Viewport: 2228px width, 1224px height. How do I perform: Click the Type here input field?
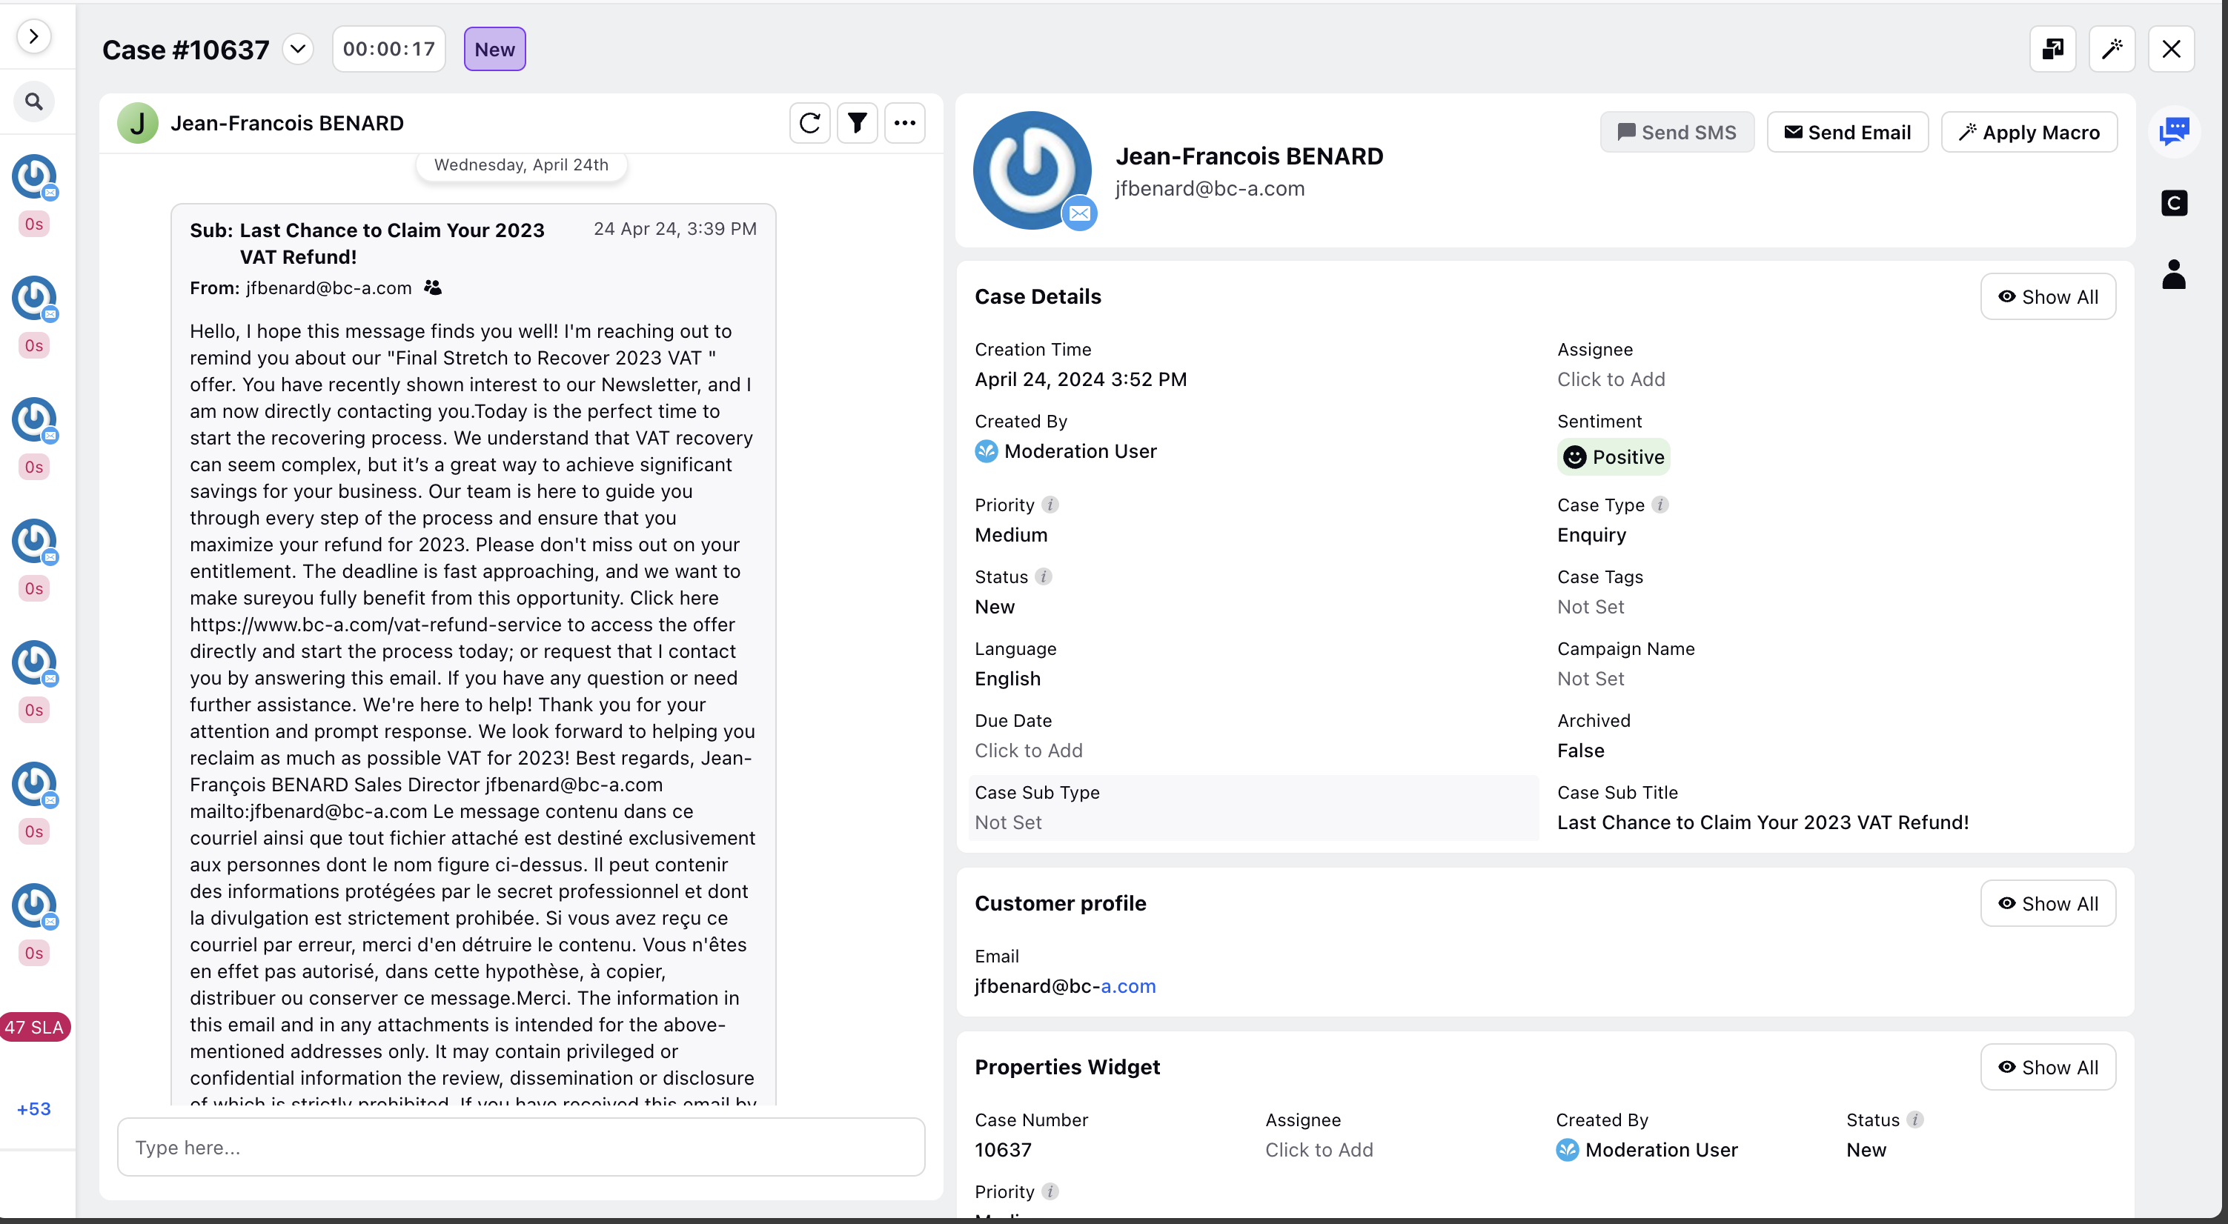[x=519, y=1147]
